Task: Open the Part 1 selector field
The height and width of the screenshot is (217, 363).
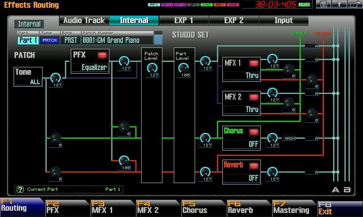Action: tap(28, 40)
